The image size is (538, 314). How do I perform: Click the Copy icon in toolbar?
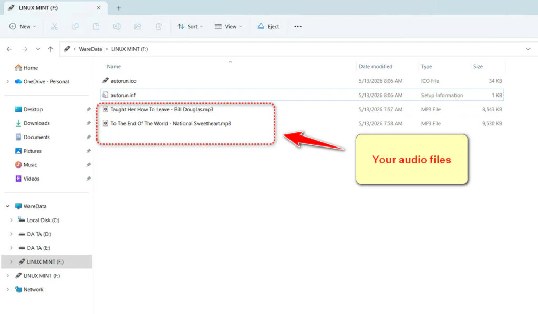(75, 26)
